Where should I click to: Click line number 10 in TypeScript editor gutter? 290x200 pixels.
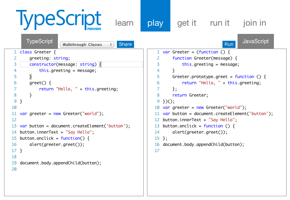14,108
